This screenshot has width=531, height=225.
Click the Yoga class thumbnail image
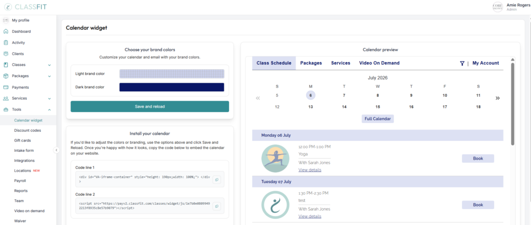[x=275, y=159]
